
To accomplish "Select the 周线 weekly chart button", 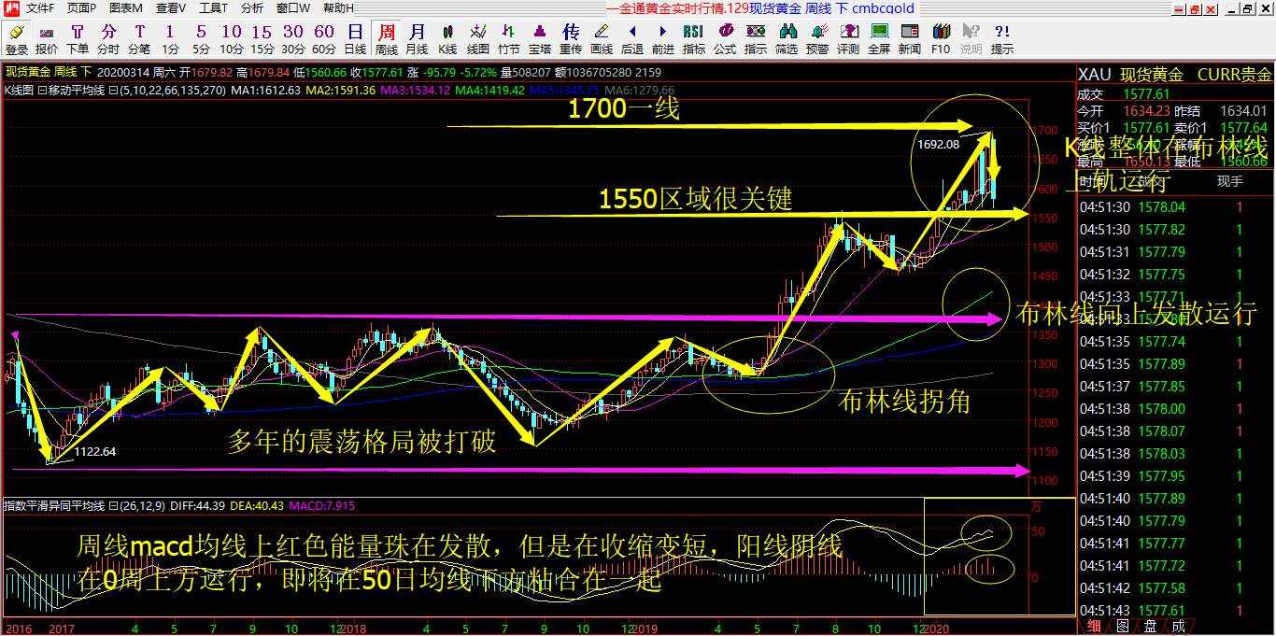I will (386, 39).
